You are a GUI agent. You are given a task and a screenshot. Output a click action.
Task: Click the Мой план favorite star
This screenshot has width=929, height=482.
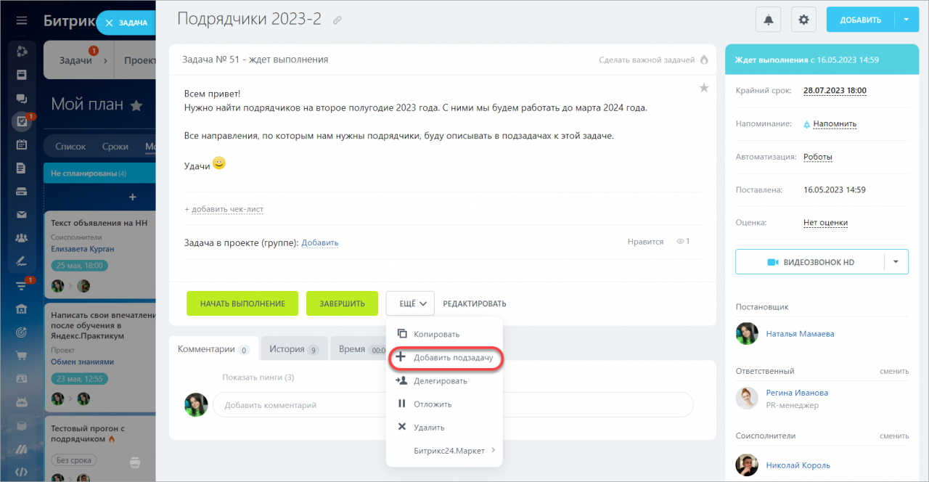pos(136,106)
